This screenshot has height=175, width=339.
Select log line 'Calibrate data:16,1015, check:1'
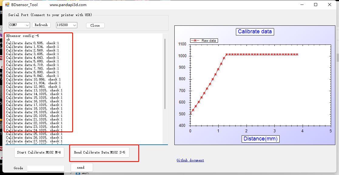click(x=34, y=101)
